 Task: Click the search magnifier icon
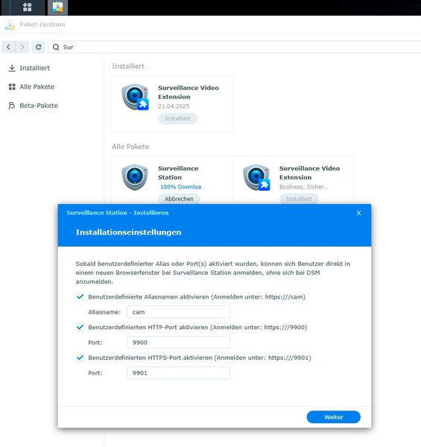pyautogui.click(x=56, y=48)
